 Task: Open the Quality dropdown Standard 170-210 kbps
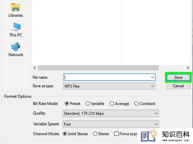click(x=111, y=113)
